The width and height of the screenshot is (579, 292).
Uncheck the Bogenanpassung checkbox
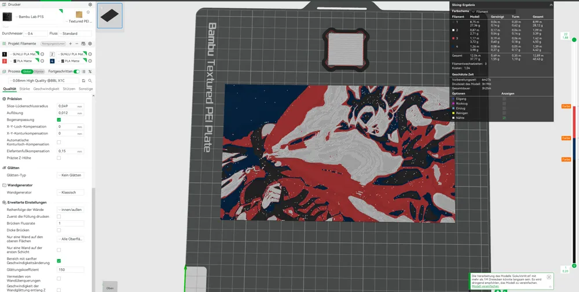click(x=58, y=120)
